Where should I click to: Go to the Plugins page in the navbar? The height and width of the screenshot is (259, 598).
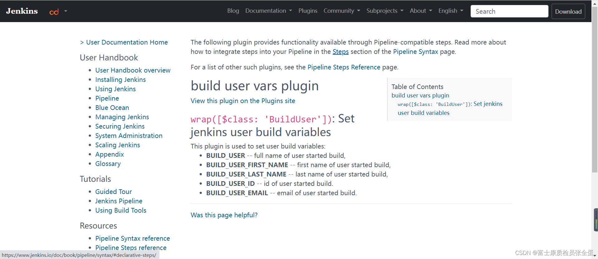click(308, 11)
